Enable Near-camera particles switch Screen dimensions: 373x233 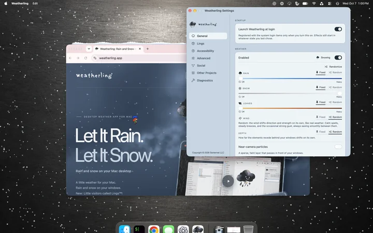click(338, 147)
